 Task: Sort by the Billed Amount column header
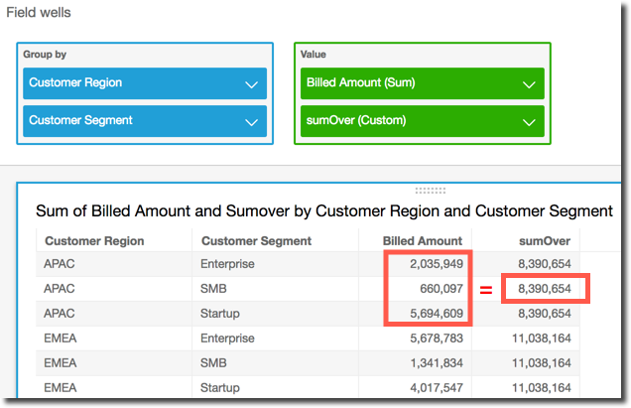(423, 240)
